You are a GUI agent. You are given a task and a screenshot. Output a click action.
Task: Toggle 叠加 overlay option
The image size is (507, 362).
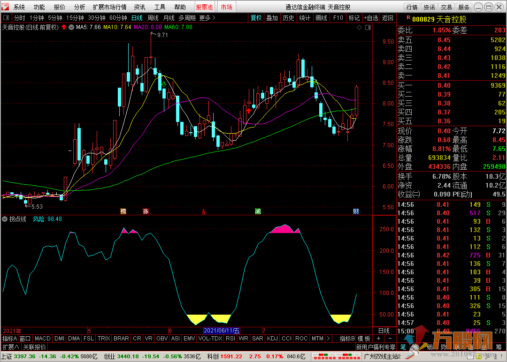[272, 18]
